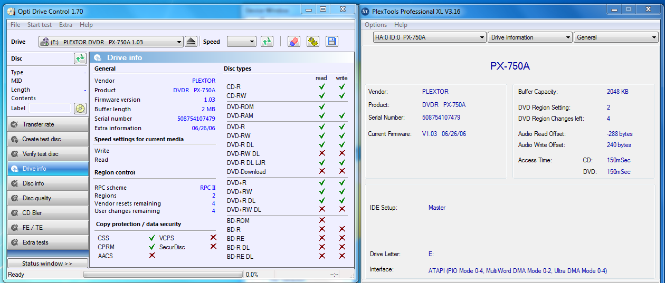Refresh disc information in the Disc panel
Viewport: 665px width, 283px height.
(x=80, y=58)
